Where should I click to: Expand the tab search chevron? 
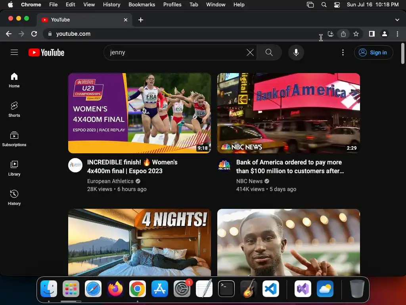point(397,20)
